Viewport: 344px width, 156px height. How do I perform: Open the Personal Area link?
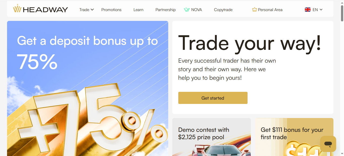(270, 10)
